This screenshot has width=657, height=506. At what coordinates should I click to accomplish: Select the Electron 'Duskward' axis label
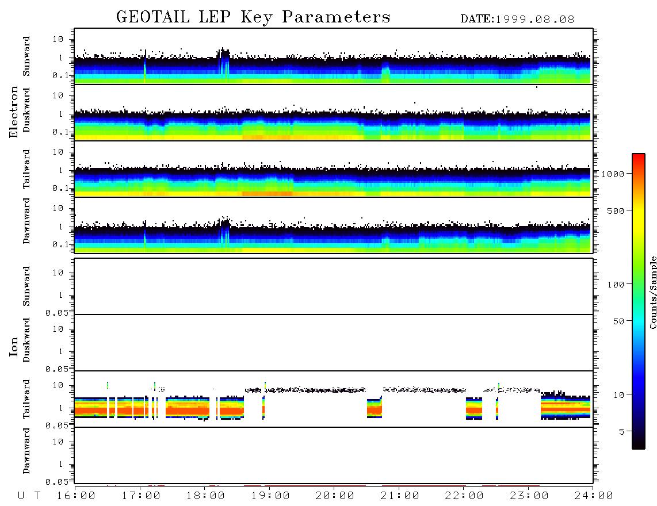pos(26,110)
